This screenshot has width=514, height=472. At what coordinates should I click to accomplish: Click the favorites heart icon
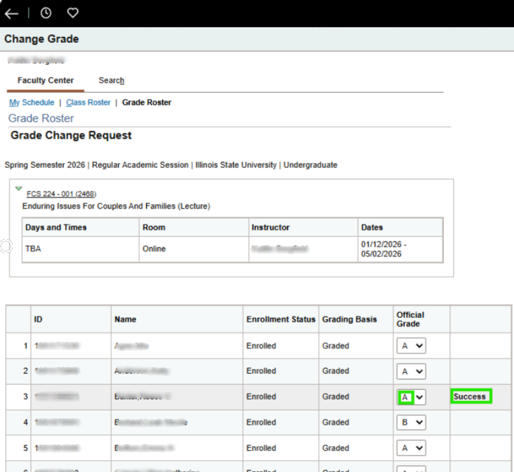click(73, 13)
